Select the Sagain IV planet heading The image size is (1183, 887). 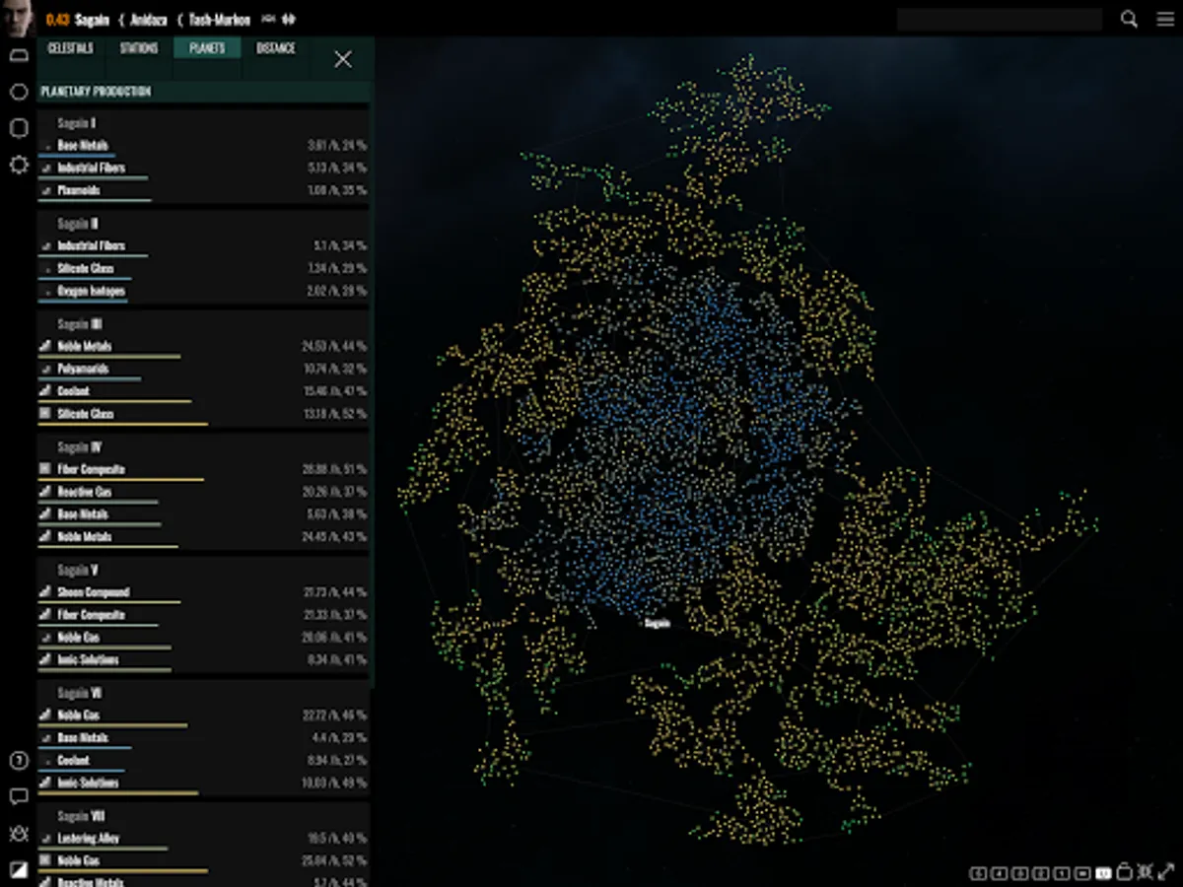pyautogui.click(x=80, y=447)
